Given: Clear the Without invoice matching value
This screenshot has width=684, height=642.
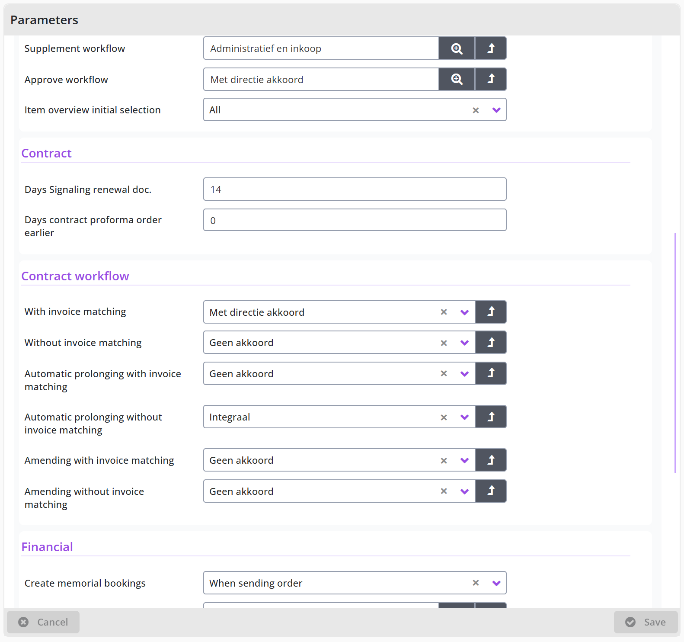Looking at the screenshot, I should 444,343.
